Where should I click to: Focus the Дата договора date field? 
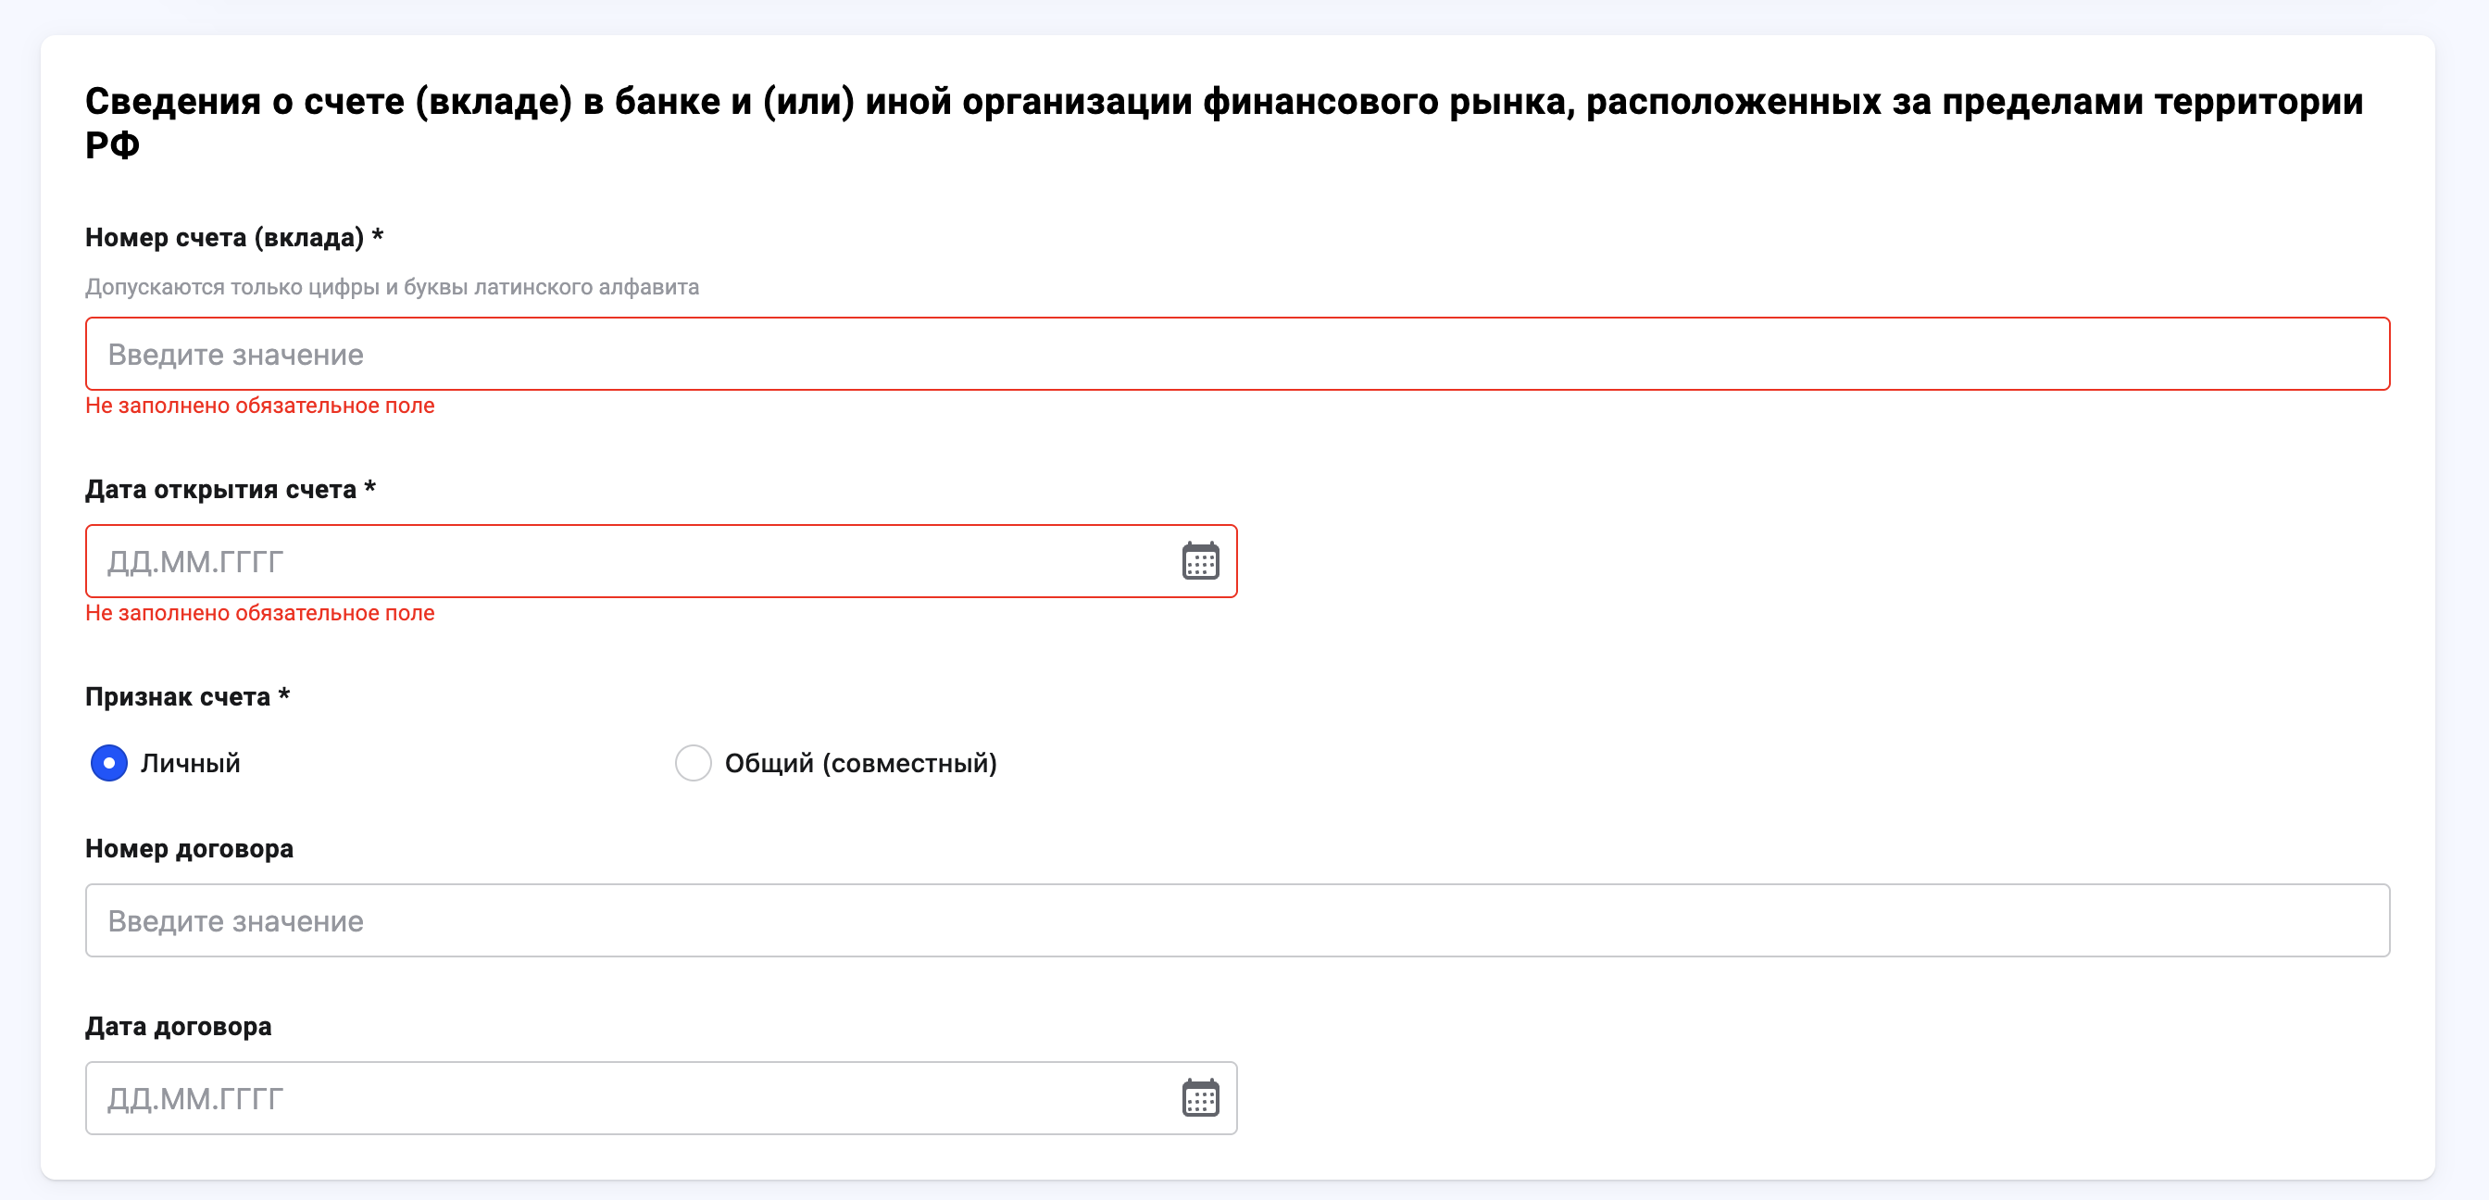pyautogui.click(x=661, y=1098)
